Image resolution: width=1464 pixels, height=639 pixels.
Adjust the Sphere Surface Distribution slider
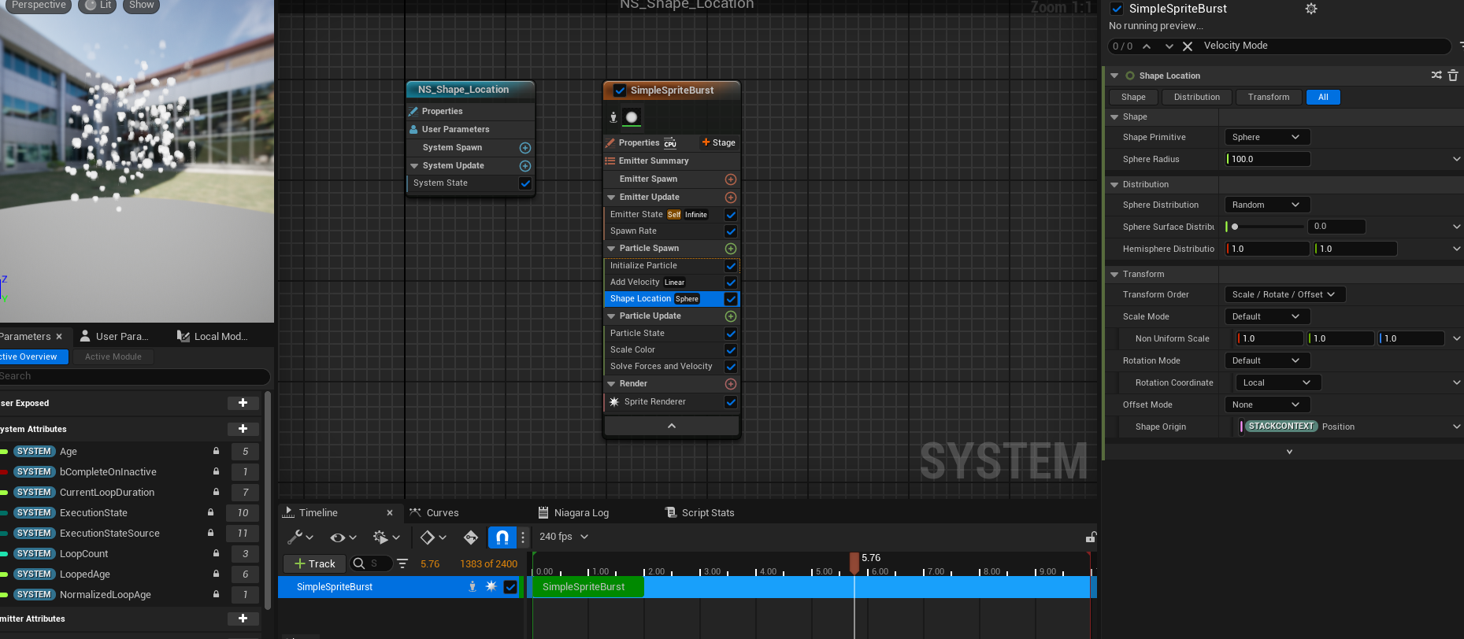pos(1266,227)
